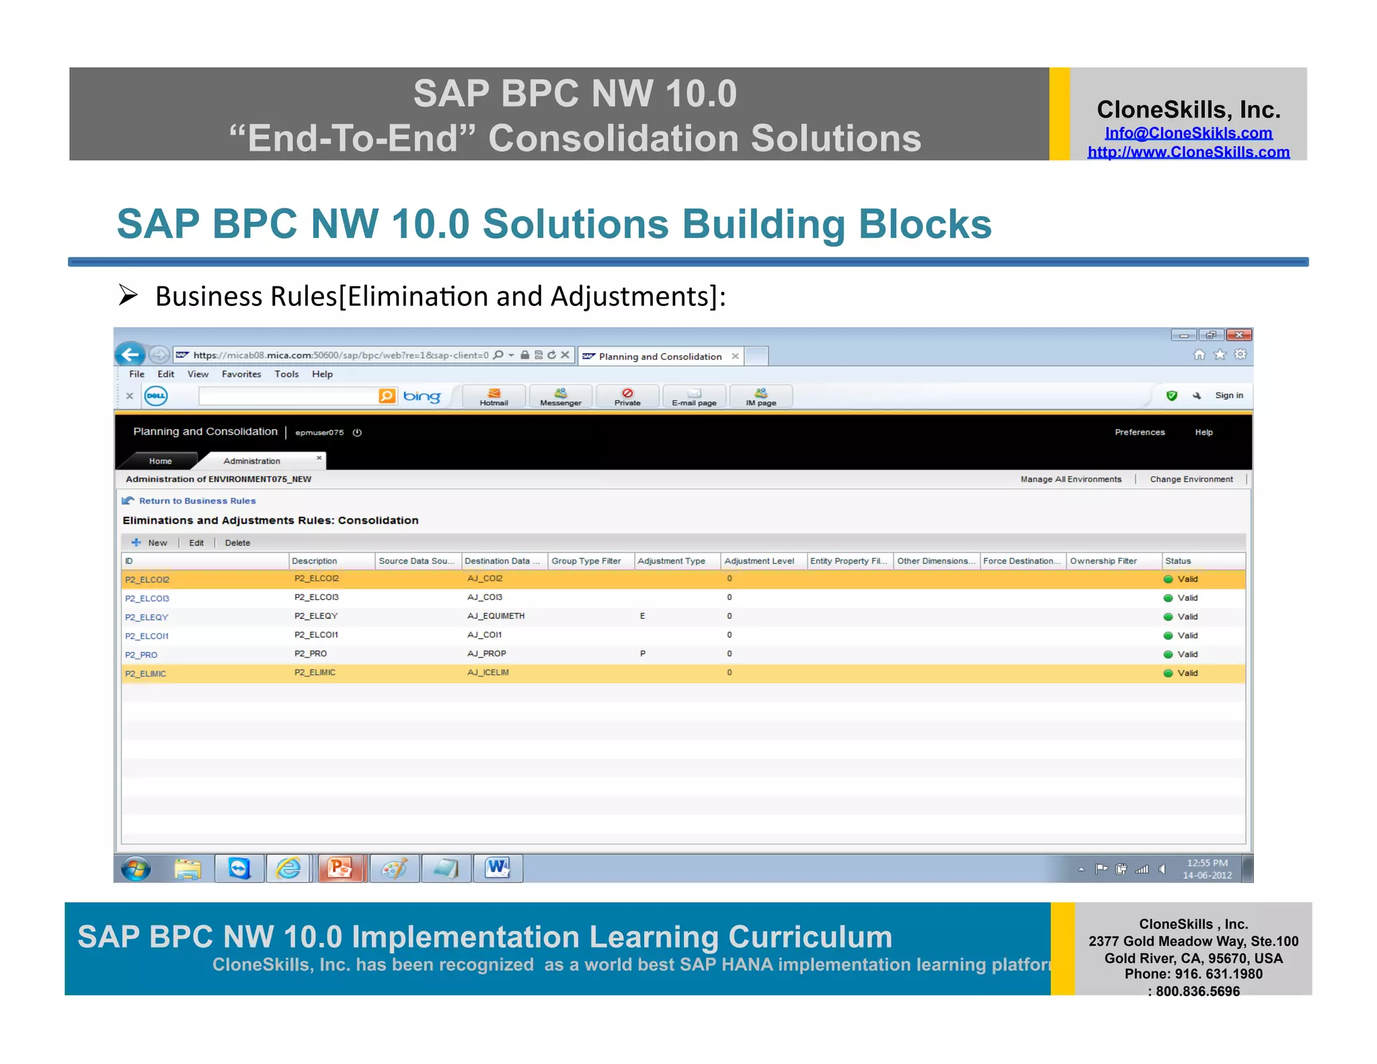The height and width of the screenshot is (1064, 1377).
Task: Click the E-mail page toolbar button
Action: pyautogui.click(x=694, y=397)
